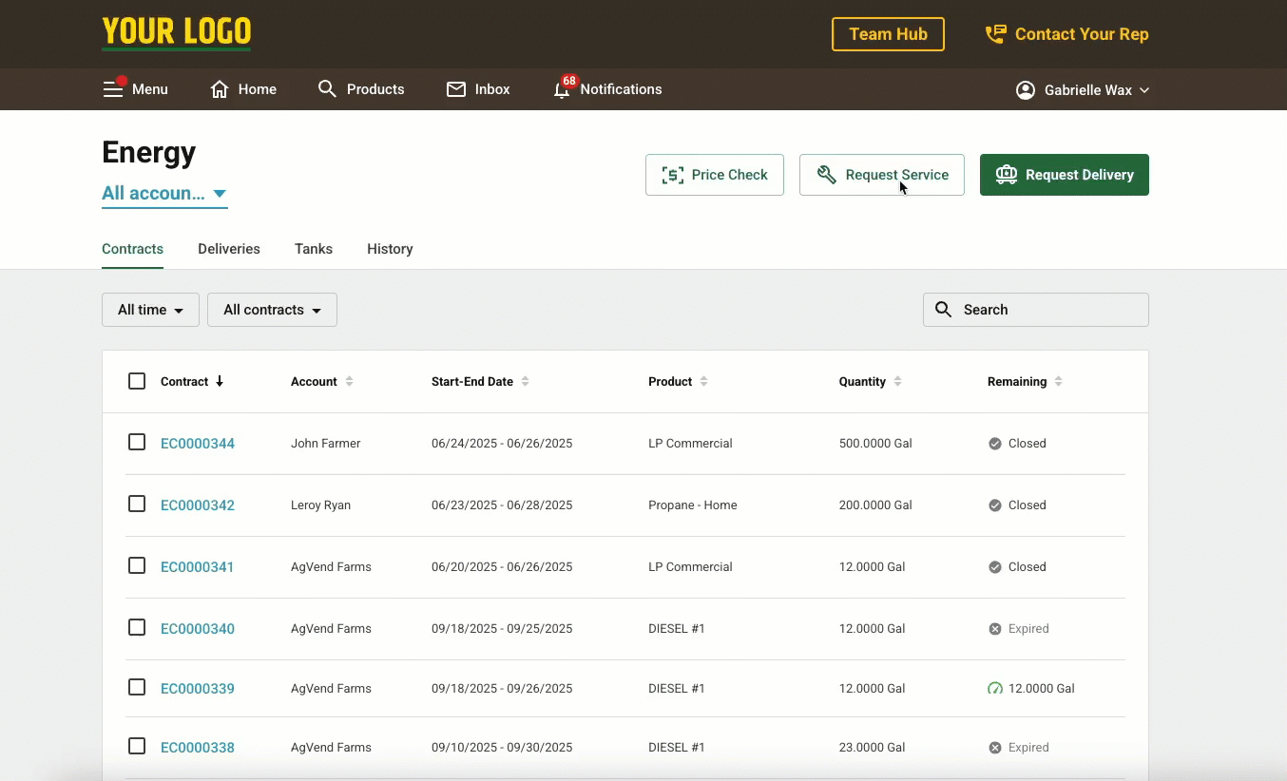Switch to the Contracts tab
Viewport: 1287px width, 781px height.
[x=132, y=249]
